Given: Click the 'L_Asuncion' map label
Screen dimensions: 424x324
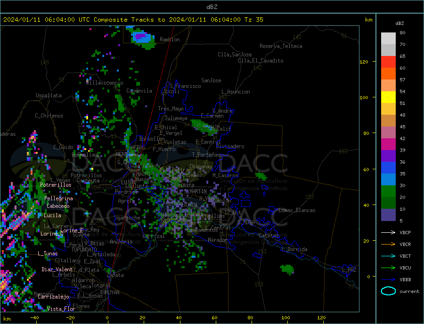Looking at the screenshot, I should coord(236,92).
